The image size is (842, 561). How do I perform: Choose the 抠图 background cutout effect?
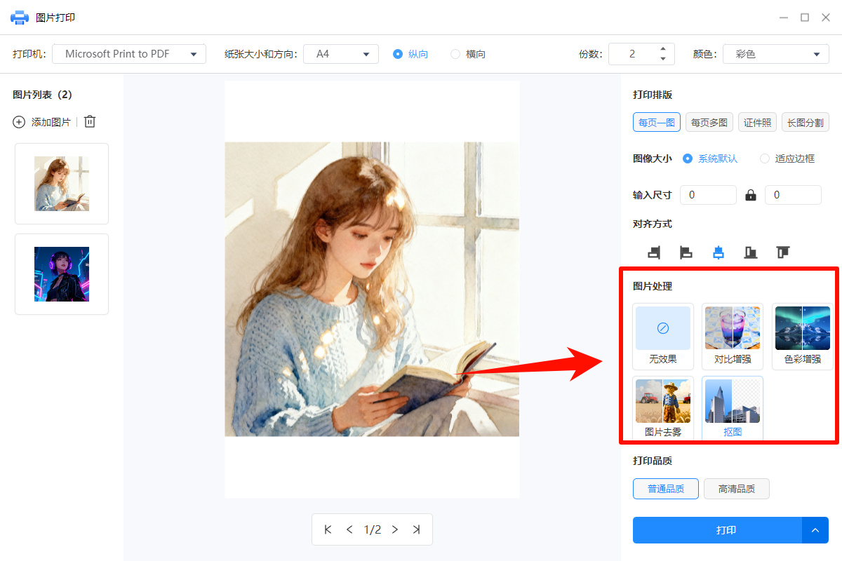coord(732,408)
